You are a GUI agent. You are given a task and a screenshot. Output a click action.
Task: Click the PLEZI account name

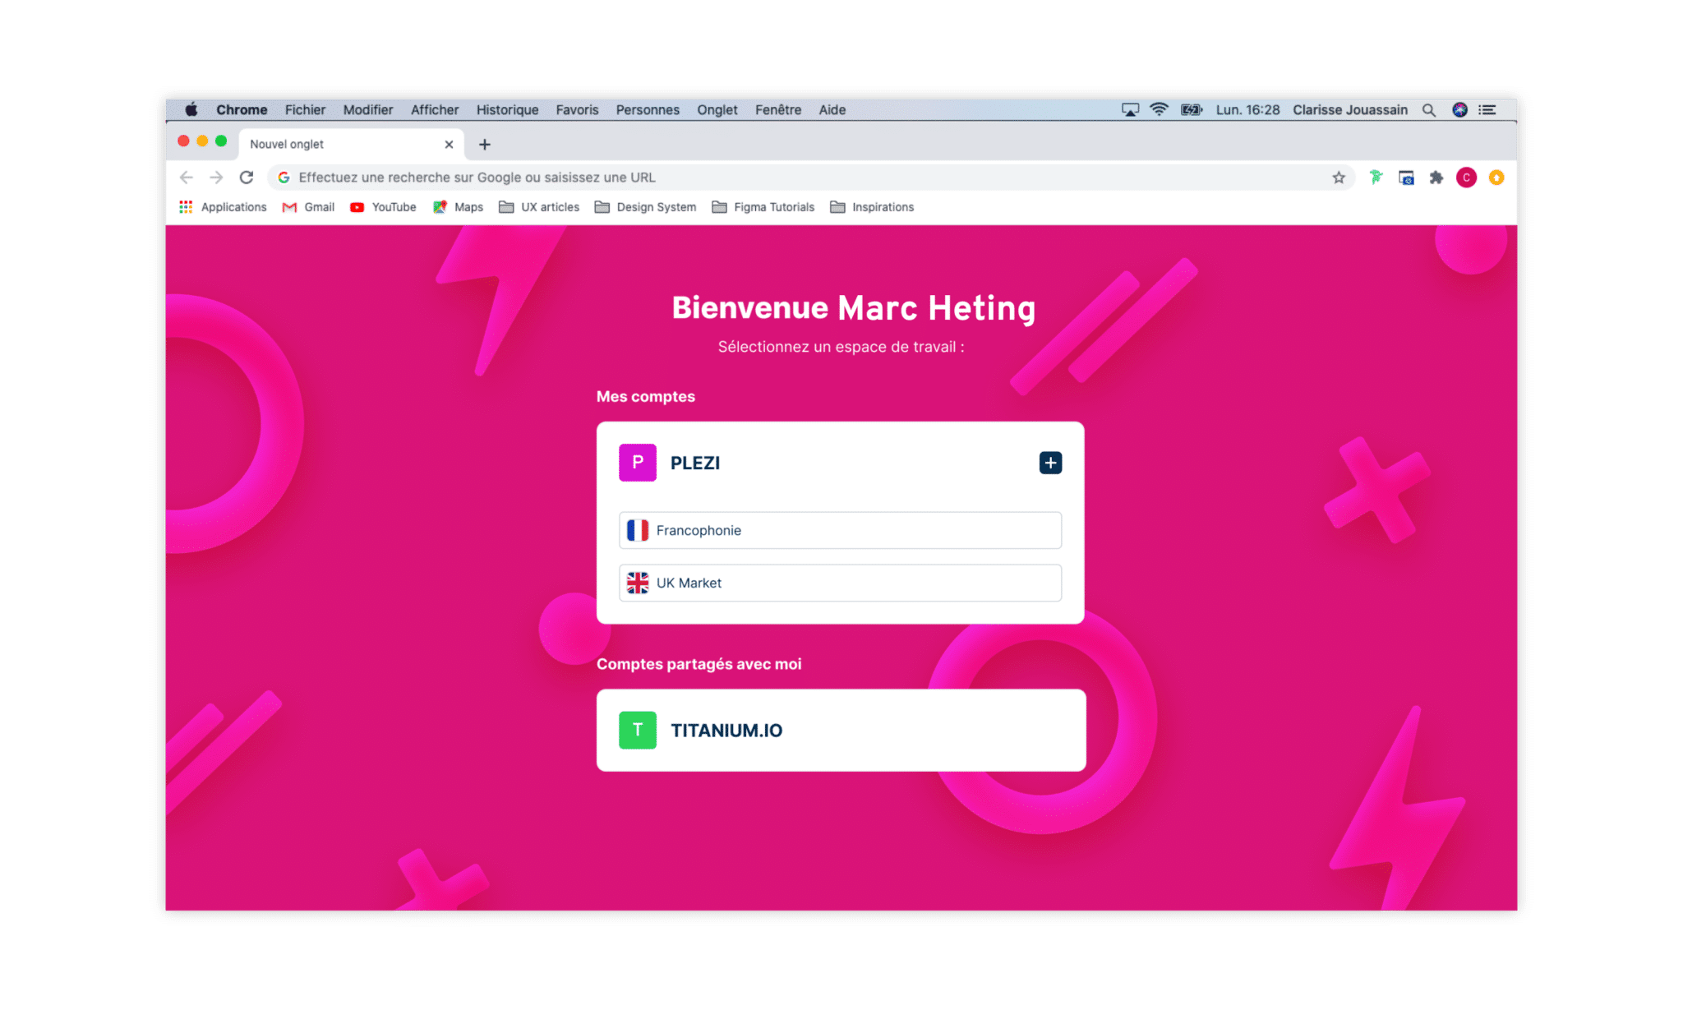click(x=695, y=463)
